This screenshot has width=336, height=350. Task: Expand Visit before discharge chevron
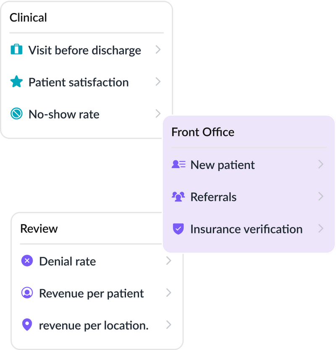pyautogui.click(x=158, y=50)
